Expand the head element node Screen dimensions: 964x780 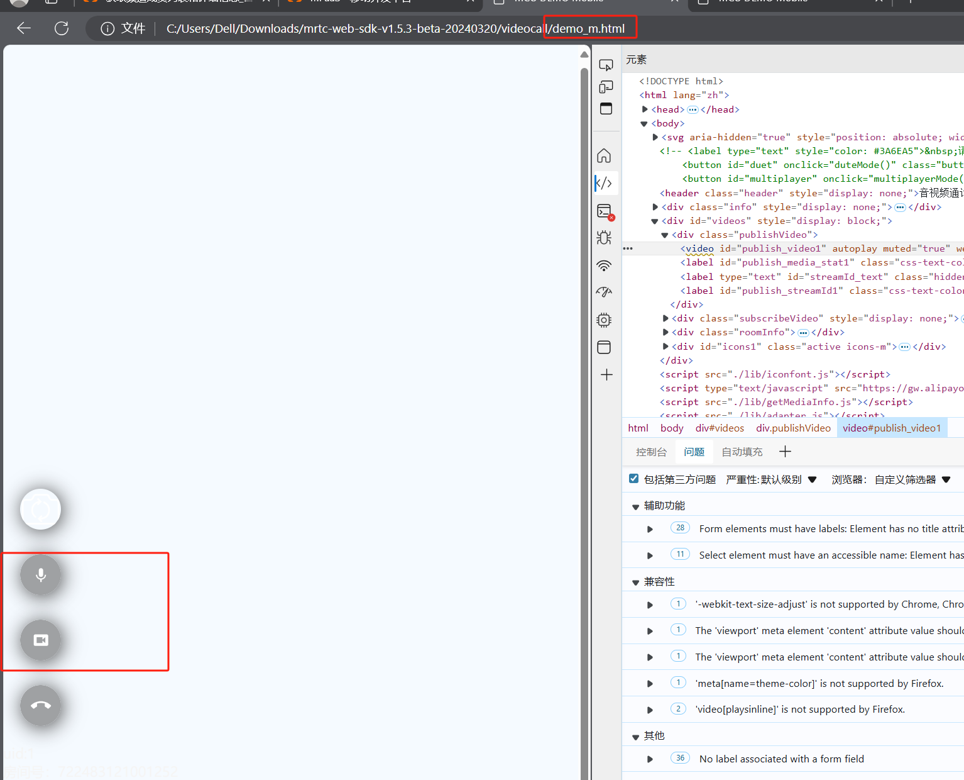[645, 109]
